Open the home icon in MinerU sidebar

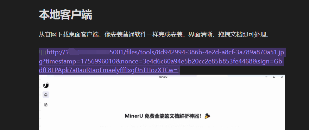click(x=46, y=95)
